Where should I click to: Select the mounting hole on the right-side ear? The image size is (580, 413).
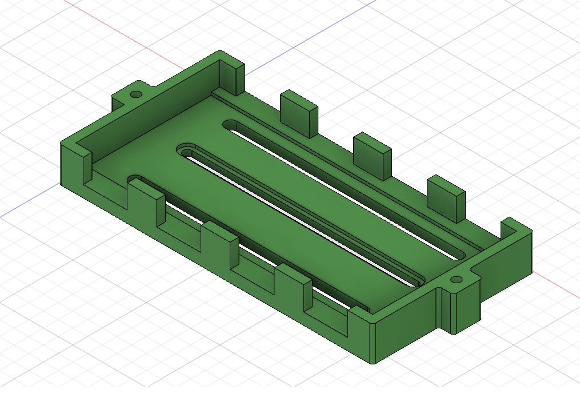457,279
